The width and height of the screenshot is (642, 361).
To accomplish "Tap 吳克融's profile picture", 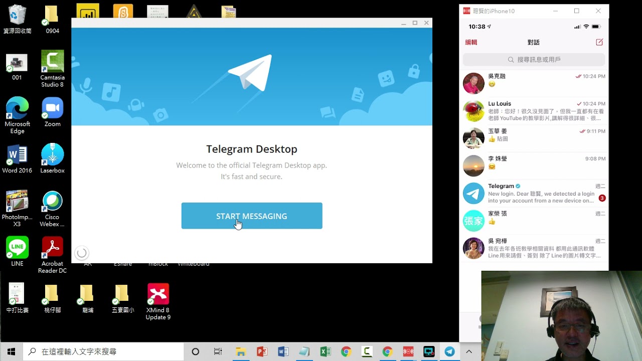I will [473, 83].
